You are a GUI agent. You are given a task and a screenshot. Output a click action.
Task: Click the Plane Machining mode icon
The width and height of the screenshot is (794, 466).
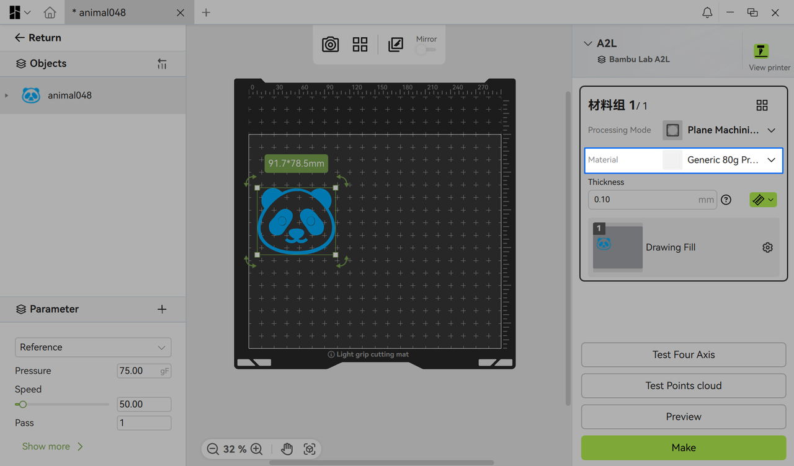(x=672, y=130)
